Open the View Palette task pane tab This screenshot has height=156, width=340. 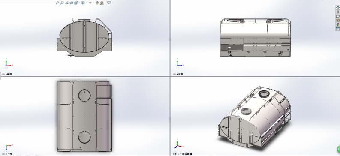[338, 20]
